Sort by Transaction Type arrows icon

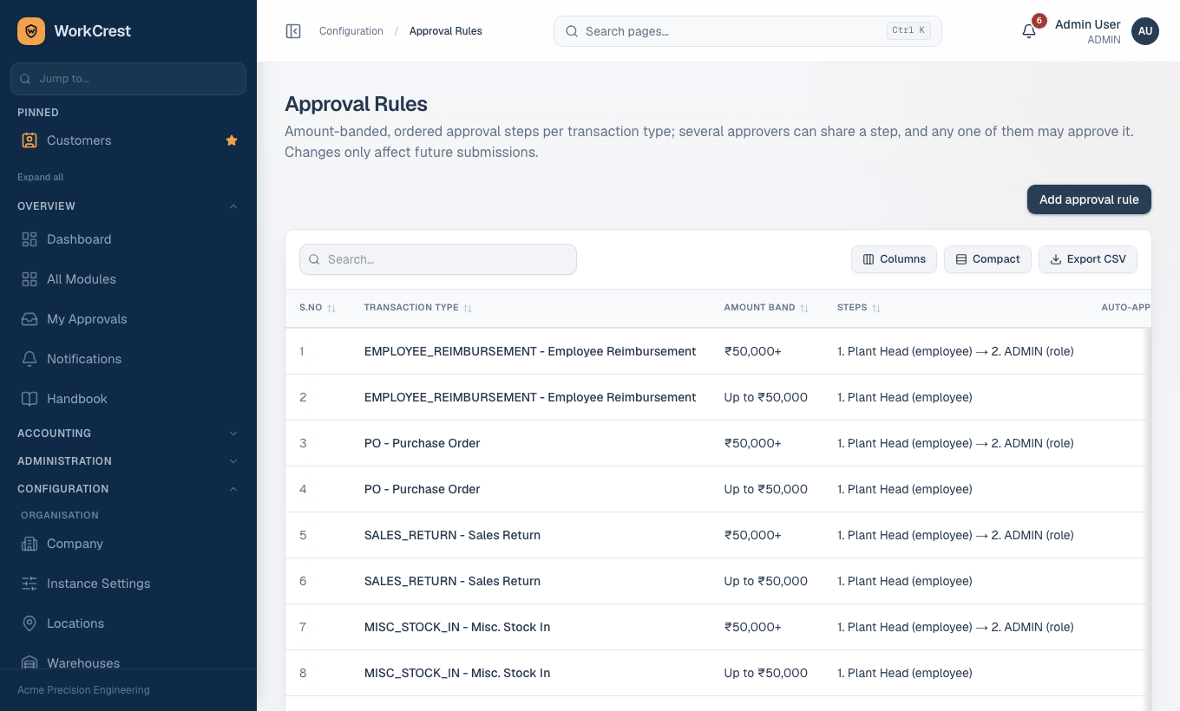(x=468, y=308)
